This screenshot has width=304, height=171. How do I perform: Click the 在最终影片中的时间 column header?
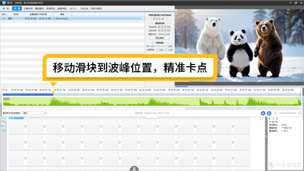[x=38, y=14]
